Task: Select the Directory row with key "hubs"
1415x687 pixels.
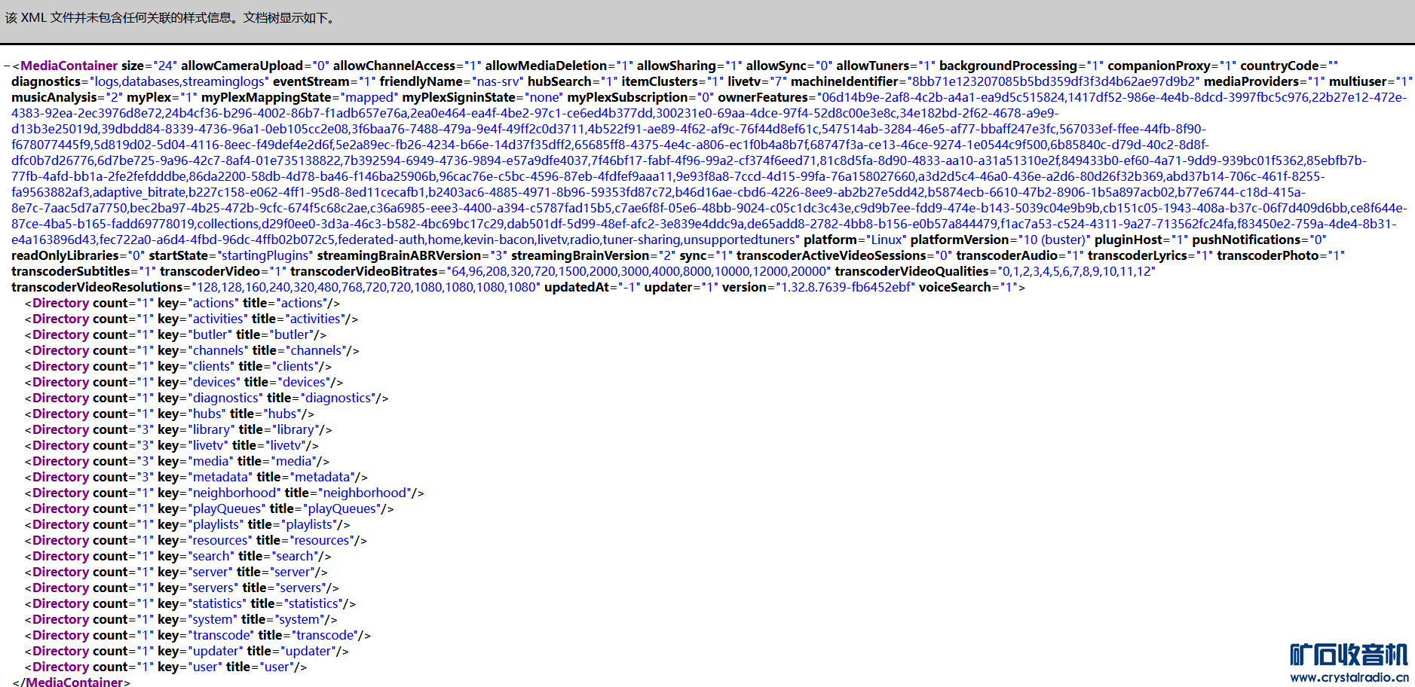Action: tap(170, 414)
